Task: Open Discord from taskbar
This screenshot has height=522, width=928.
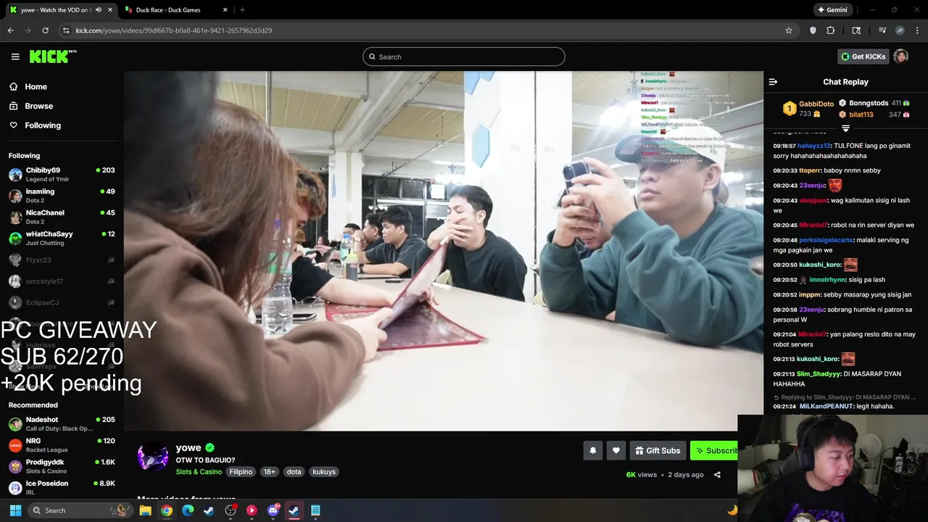Action: [273, 510]
